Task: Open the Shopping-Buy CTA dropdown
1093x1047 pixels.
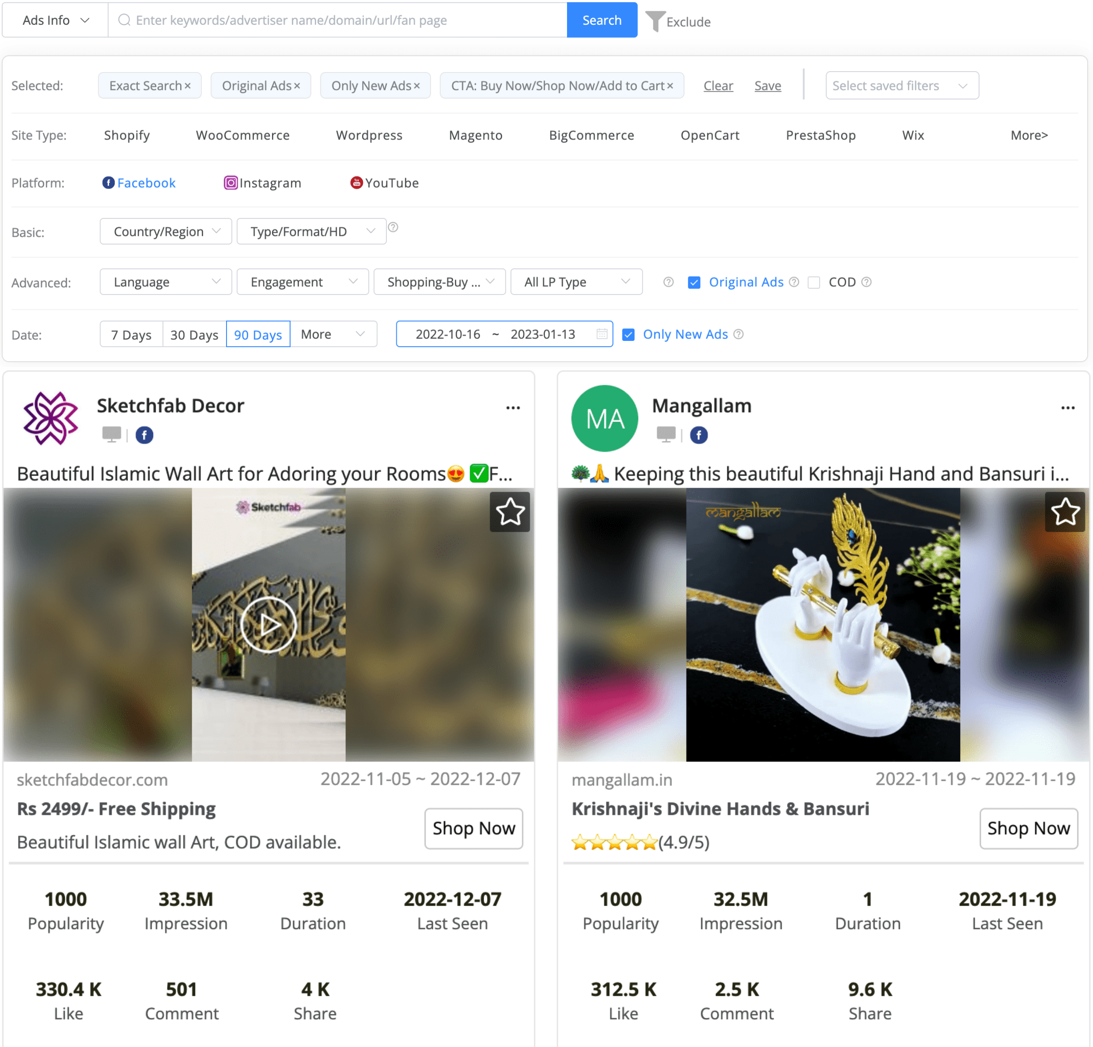Action: coord(440,282)
